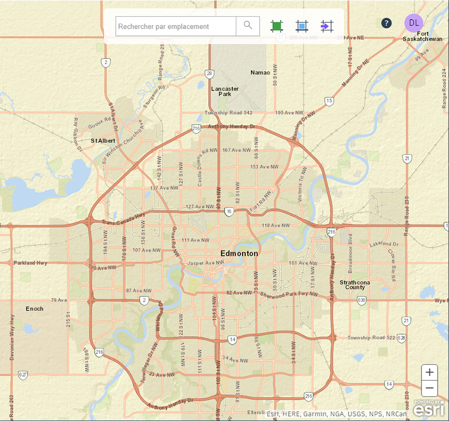Viewport: 449px width, 421px height.
Task: Click the highway 630 shield
Action: tap(361, 300)
